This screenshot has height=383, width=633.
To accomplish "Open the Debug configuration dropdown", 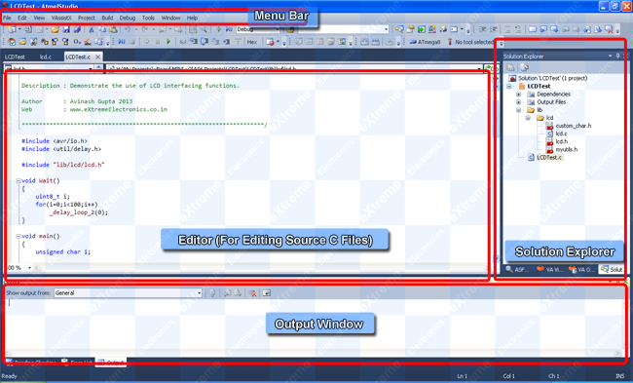I will [258, 29].
